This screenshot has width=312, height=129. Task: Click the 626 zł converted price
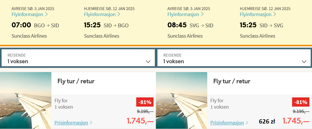pos(267,122)
